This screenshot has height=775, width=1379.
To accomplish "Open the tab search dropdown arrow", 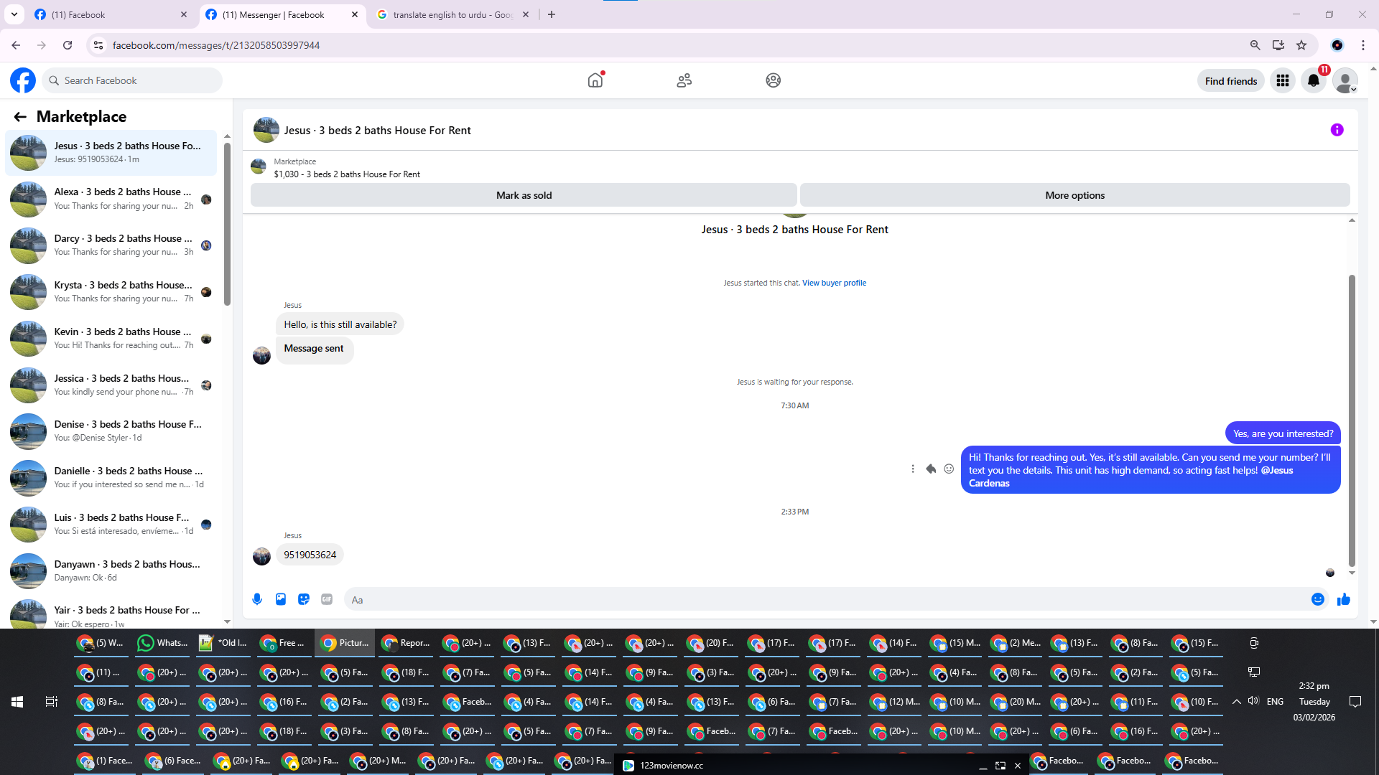I will tap(14, 14).
